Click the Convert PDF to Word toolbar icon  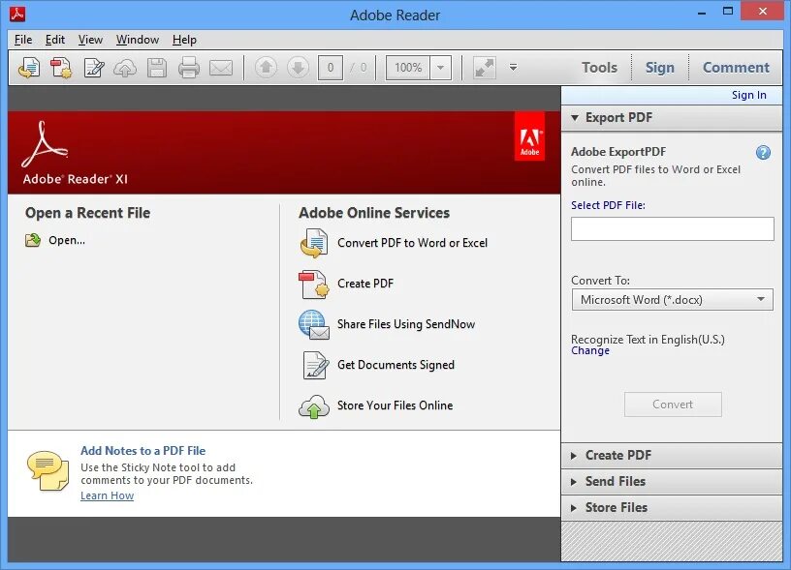29,68
